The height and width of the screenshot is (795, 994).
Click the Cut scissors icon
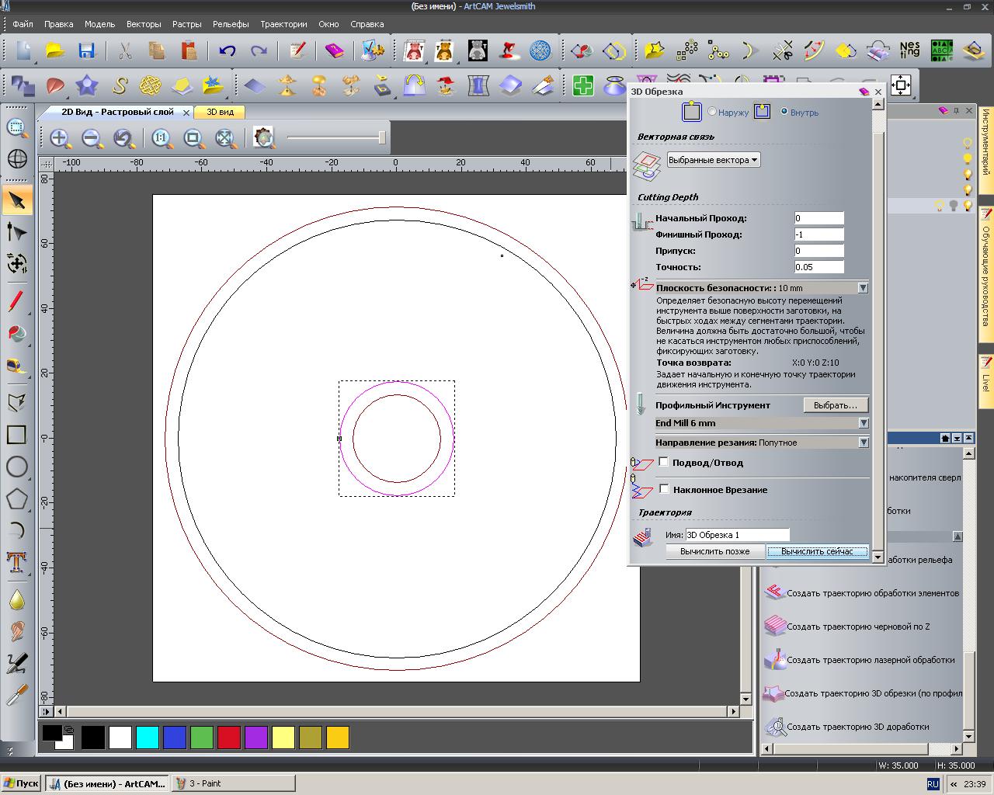click(x=124, y=51)
